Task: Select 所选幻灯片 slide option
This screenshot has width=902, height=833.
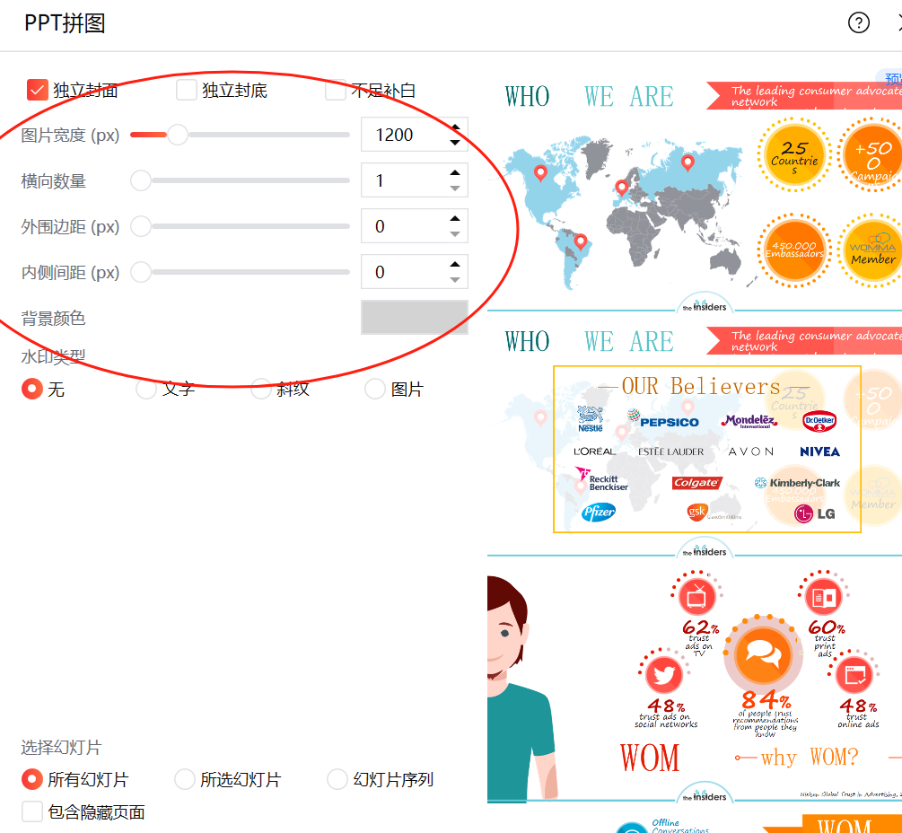Action: [x=184, y=779]
